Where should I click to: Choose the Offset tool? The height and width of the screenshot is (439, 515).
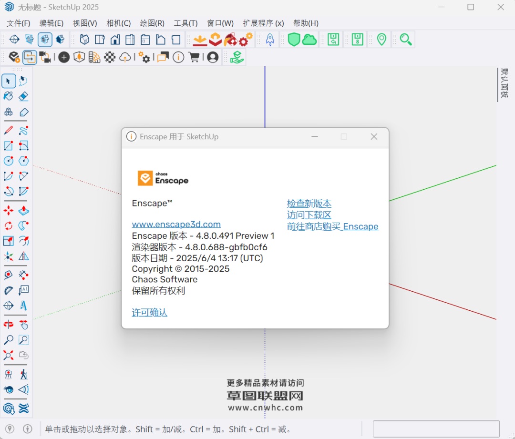pos(23,241)
